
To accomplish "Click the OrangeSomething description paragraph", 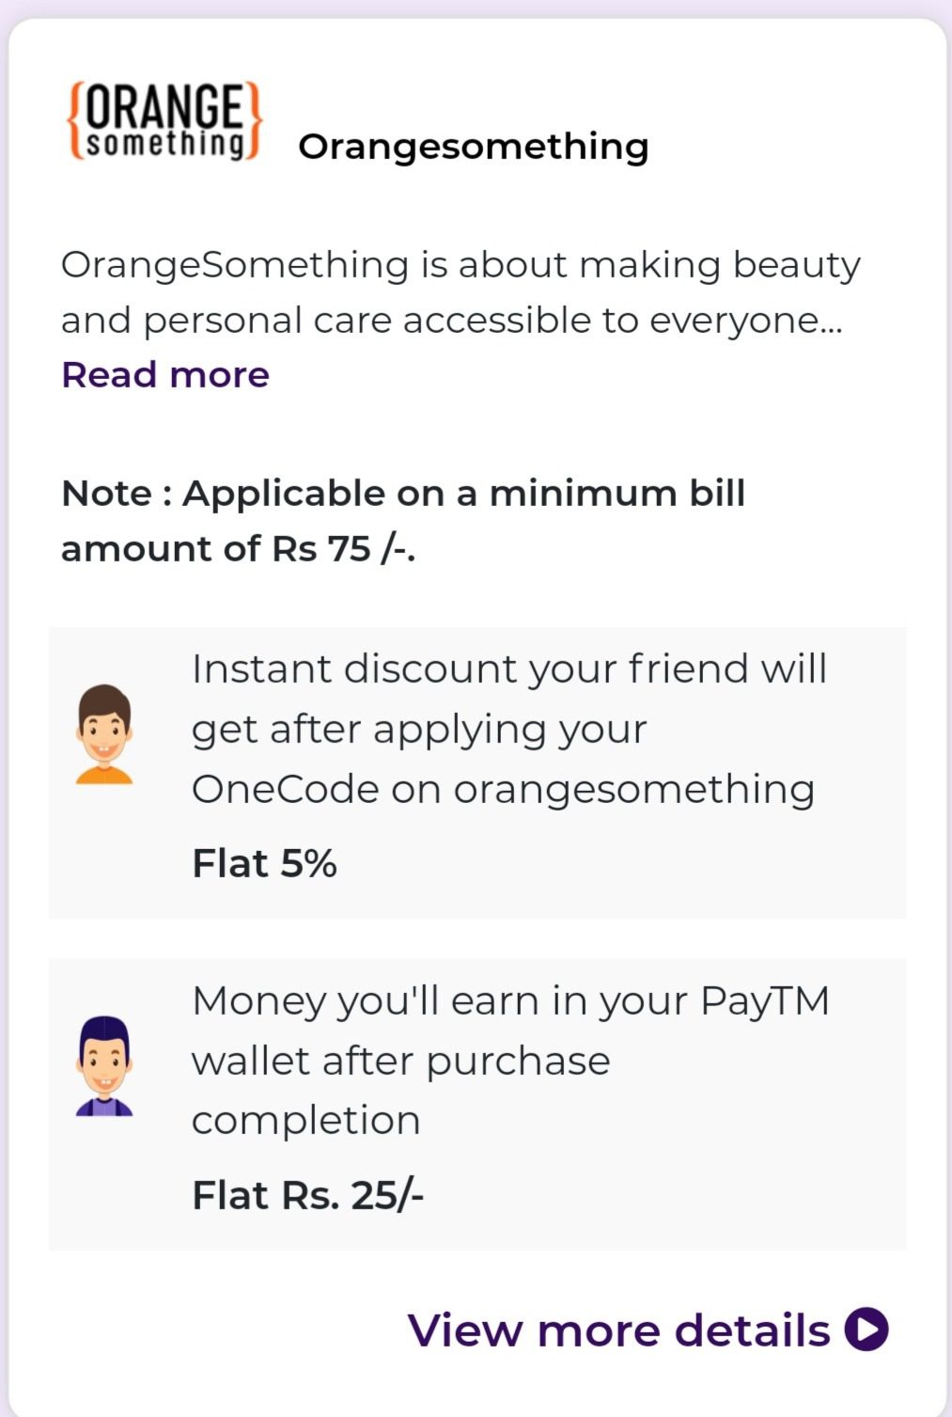I will click(460, 292).
